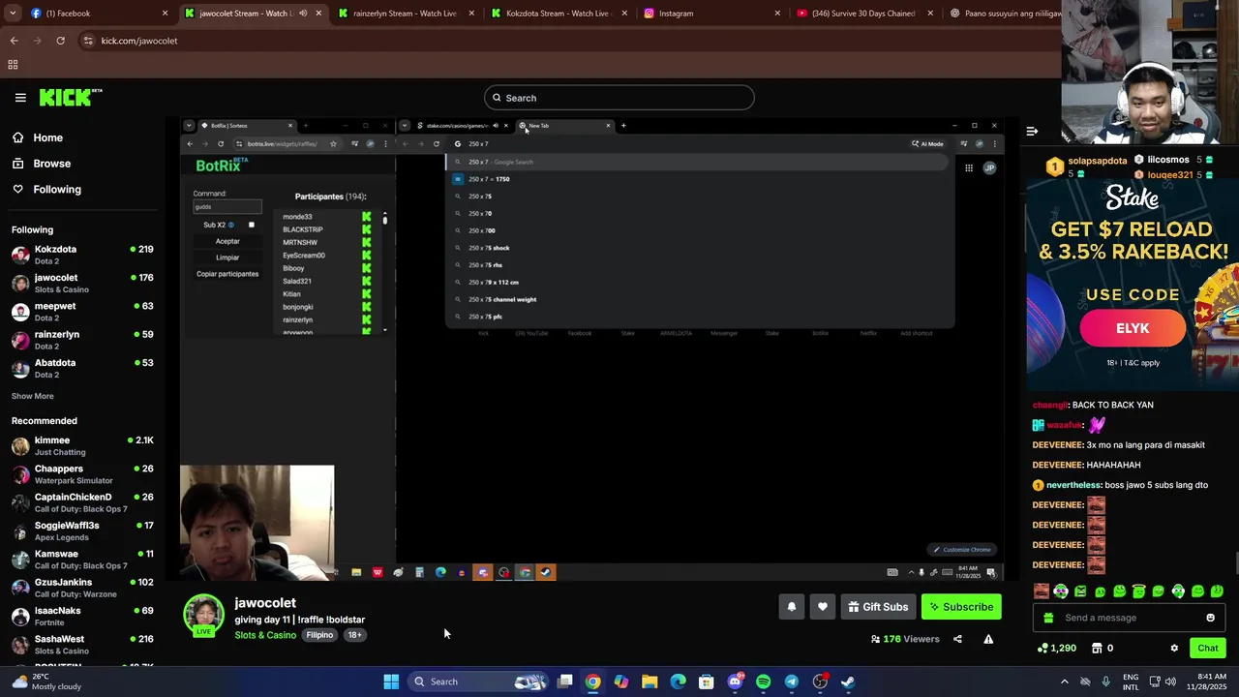Open SoggieWaffl3s recommended channel
1239x697 pixels.
click(x=82, y=530)
